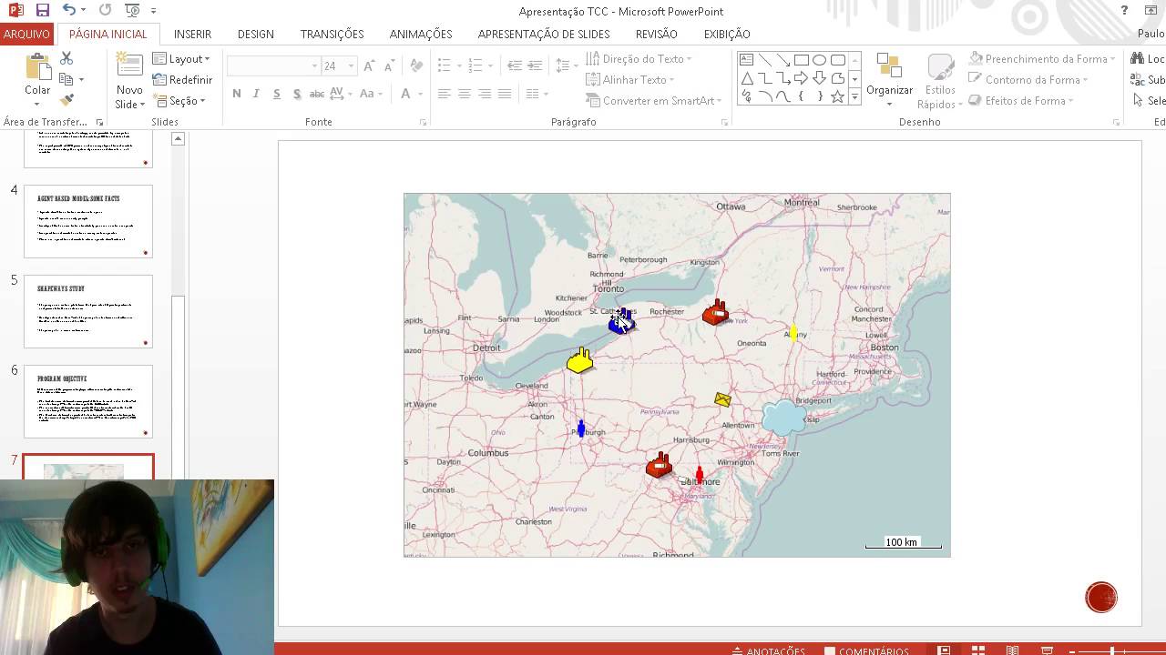Pick the straight line shape
Screen dimensions: 1166x655
pos(764,60)
